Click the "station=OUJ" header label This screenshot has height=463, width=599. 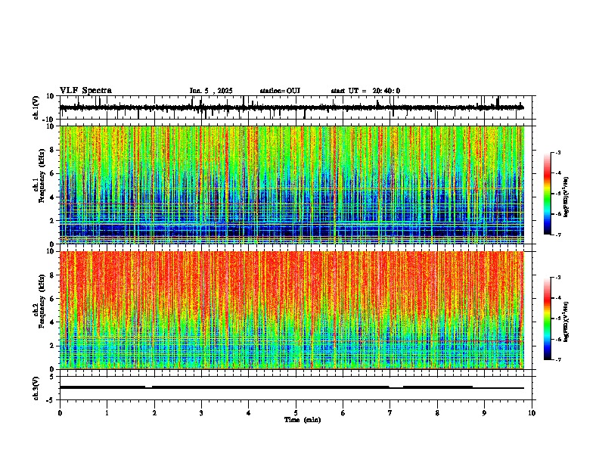tap(280, 91)
